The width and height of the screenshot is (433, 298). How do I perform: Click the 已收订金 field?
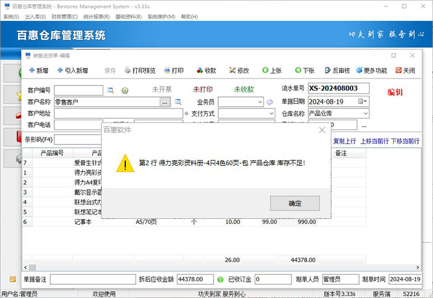pyautogui.click(x=273, y=279)
